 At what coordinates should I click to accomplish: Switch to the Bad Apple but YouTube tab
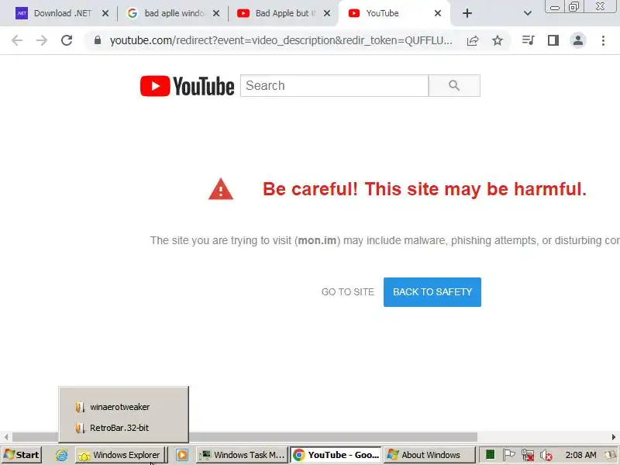tap(284, 13)
